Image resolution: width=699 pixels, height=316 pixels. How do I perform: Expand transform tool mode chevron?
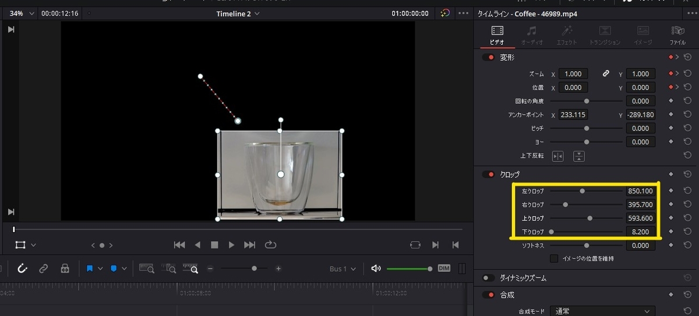[33, 245]
